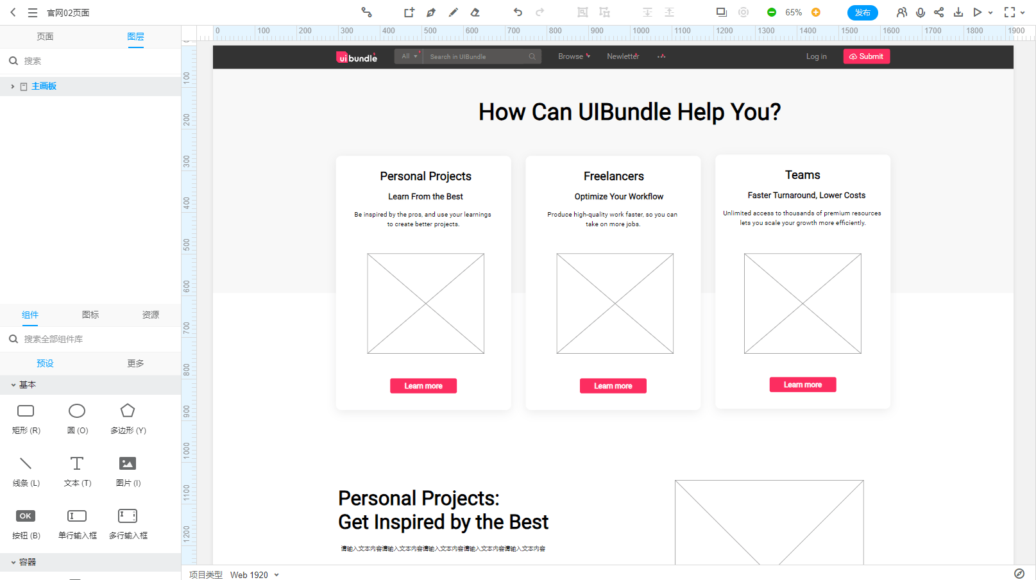Switch to the 资源 tab

[151, 315]
